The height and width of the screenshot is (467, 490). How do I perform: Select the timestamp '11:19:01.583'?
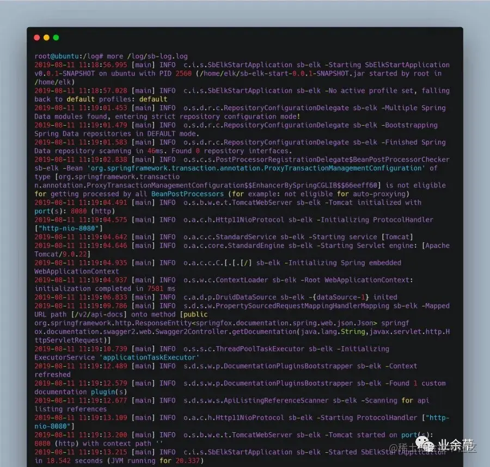(x=103, y=142)
